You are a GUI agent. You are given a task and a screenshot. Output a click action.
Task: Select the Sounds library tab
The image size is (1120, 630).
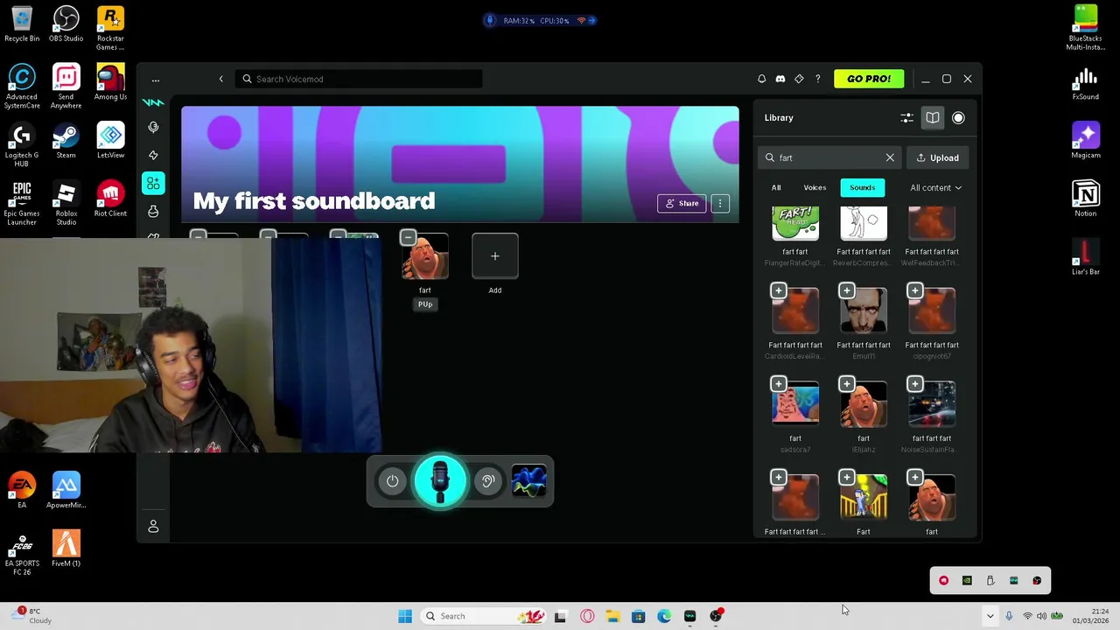click(862, 187)
